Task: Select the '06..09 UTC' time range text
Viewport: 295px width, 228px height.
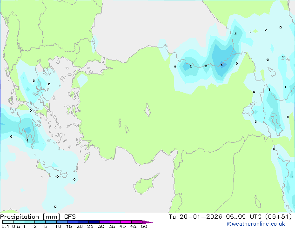Action: coord(243,217)
